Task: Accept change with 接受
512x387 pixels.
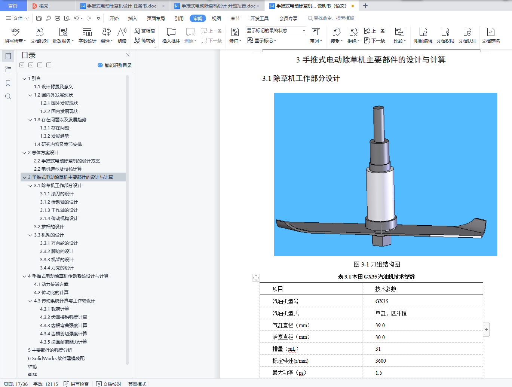Action: click(337, 36)
